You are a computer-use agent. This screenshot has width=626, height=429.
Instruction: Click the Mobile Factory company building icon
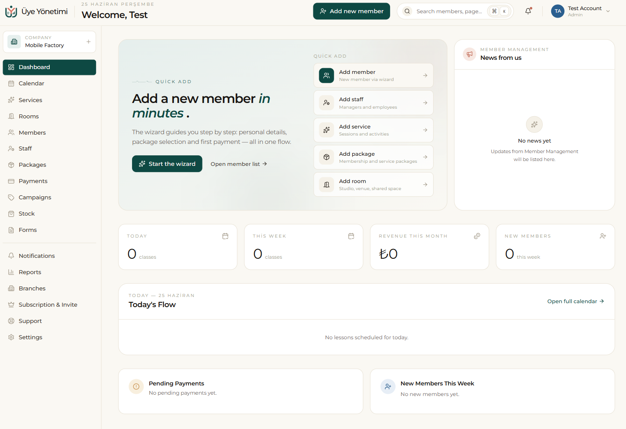click(x=14, y=41)
